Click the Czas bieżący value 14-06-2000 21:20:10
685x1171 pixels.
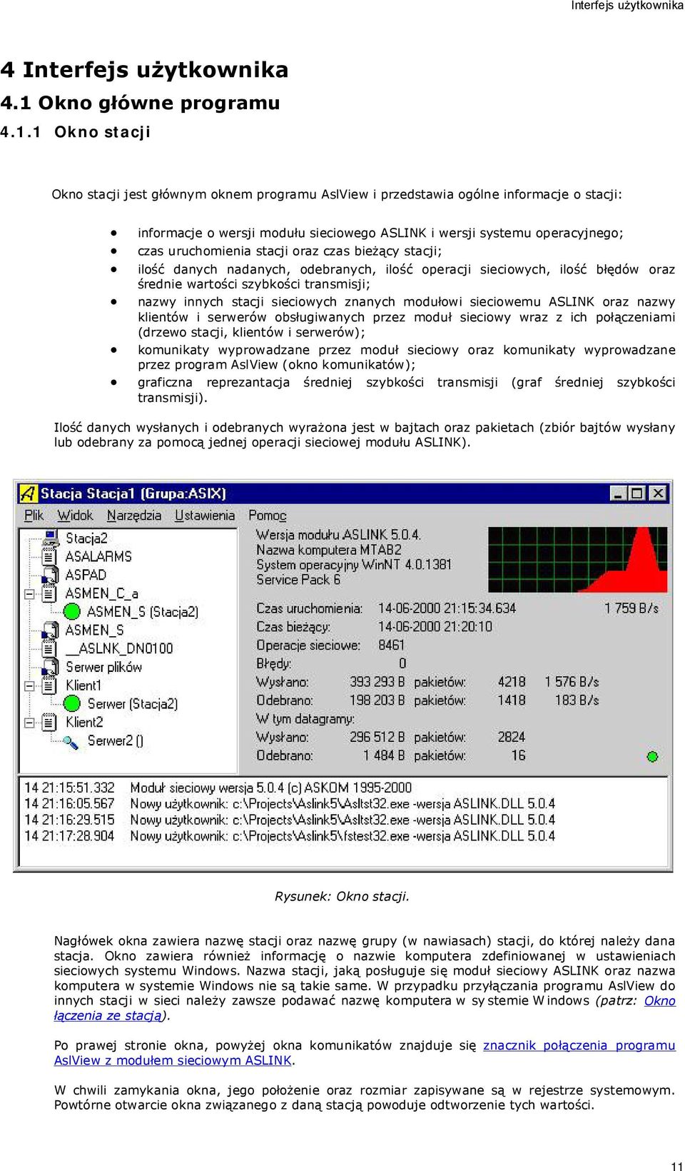pyautogui.click(x=435, y=626)
